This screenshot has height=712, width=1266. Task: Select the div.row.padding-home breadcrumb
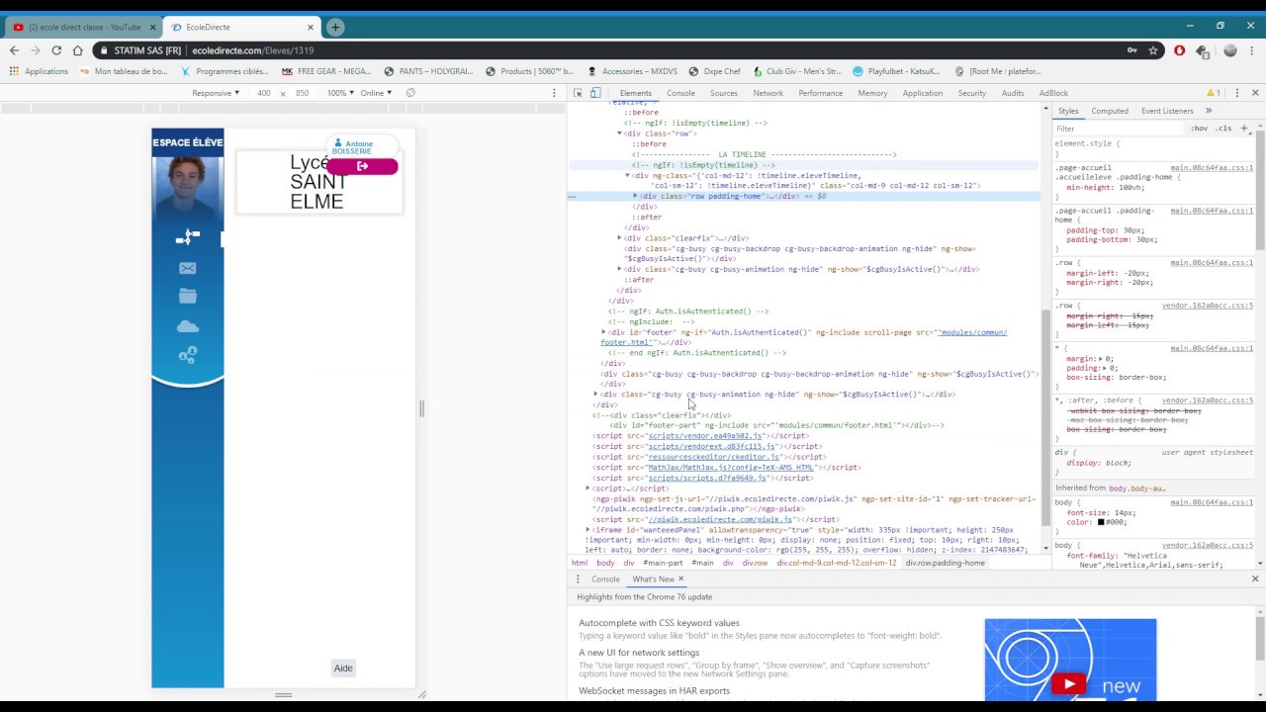(x=945, y=563)
